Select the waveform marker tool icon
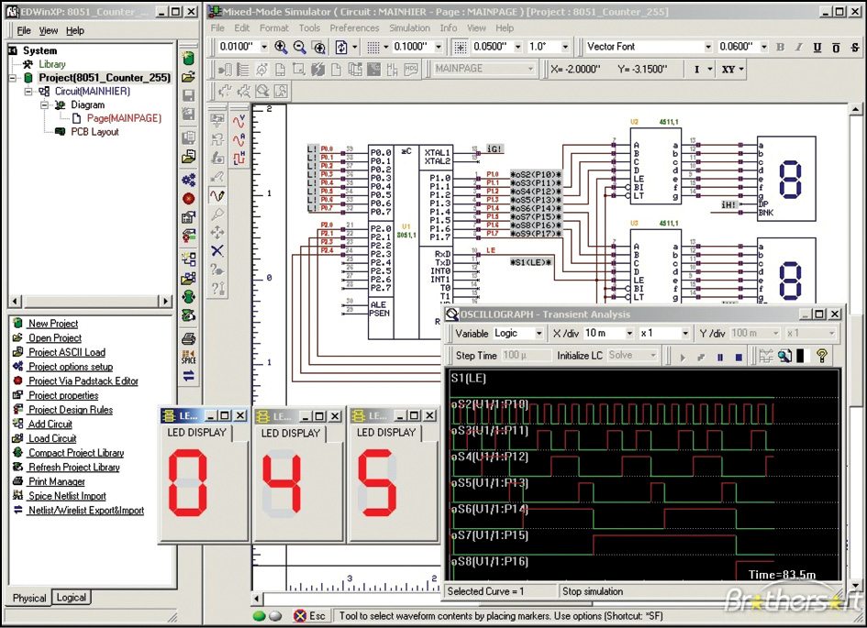 tap(217, 195)
